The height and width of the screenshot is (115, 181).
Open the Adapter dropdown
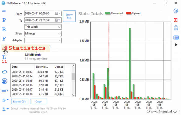pyautogui.click(x=43, y=40)
